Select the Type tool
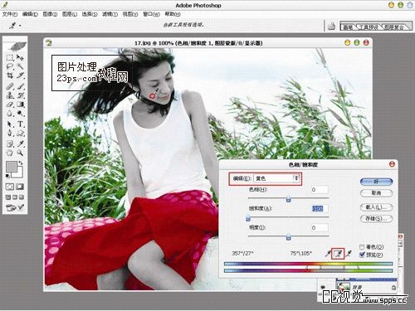The width and height of the screenshot is (415, 311). coord(20,124)
